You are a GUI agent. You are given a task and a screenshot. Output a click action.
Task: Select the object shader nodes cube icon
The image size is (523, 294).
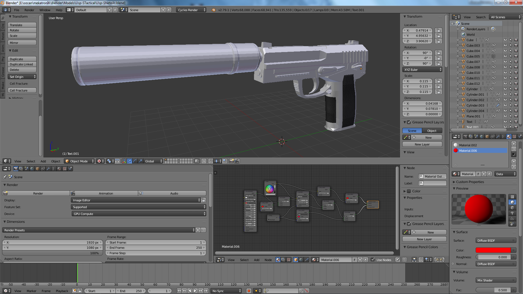click(296, 260)
